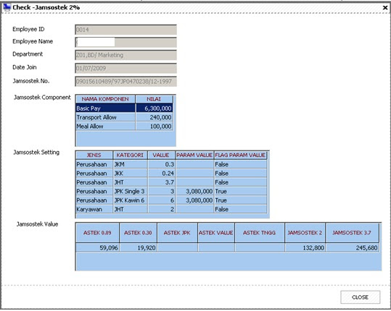Image resolution: width=391 pixels, height=311 pixels.
Task: Click the Department field 201,BD/ Marketing
Action: (126, 55)
